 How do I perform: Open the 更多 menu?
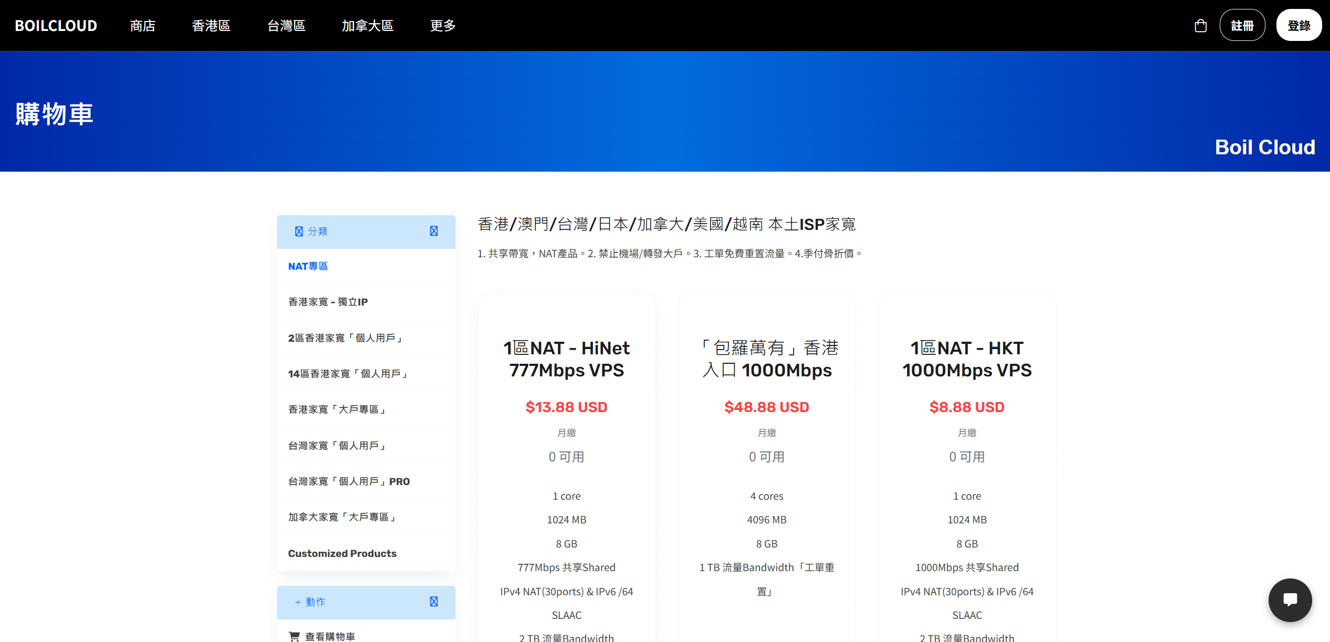(443, 25)
